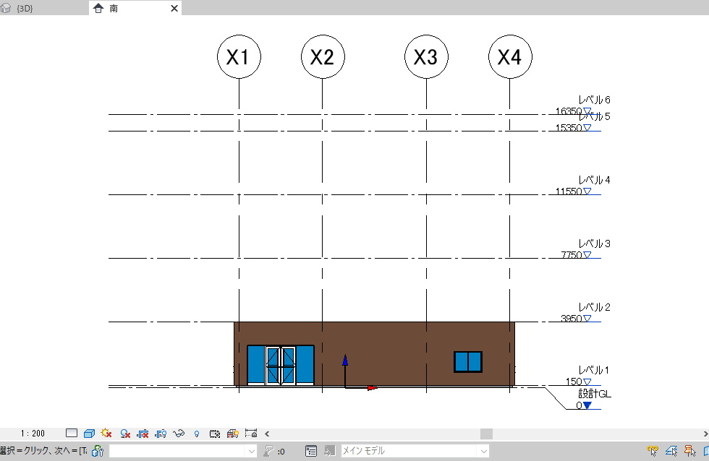Click the 11550 elevation value
The width and height of the screenshot is (709, 461).
click(x=569, y=191)
